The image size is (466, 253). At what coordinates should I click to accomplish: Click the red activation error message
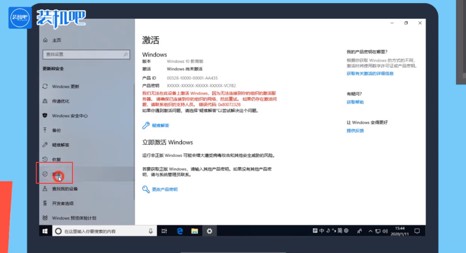[x=210, y=99]
